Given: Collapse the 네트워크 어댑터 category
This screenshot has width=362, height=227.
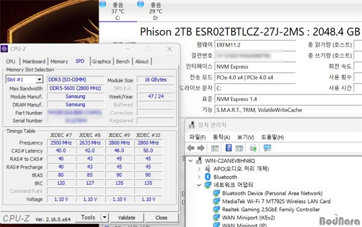Looking at the screenshot, I should pyautogui.click(x=199, y=185).
